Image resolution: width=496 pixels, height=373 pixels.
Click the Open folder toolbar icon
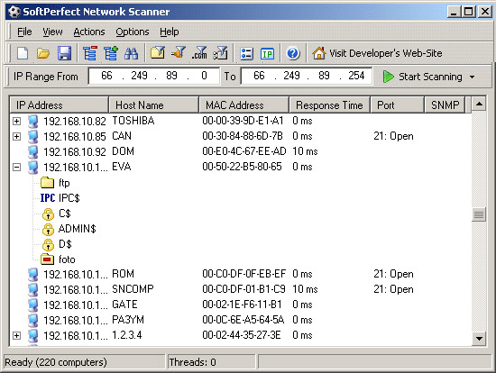[x=43, y=53]
